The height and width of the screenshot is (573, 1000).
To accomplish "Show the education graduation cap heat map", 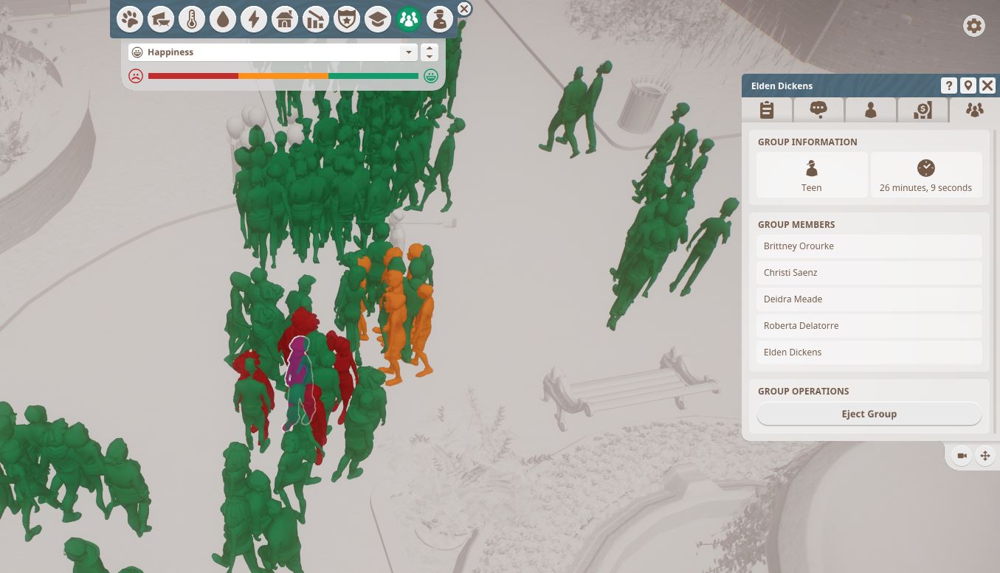I will 378,19.
